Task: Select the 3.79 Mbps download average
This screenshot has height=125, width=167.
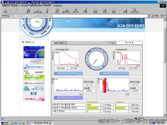Action: point(107,105)
